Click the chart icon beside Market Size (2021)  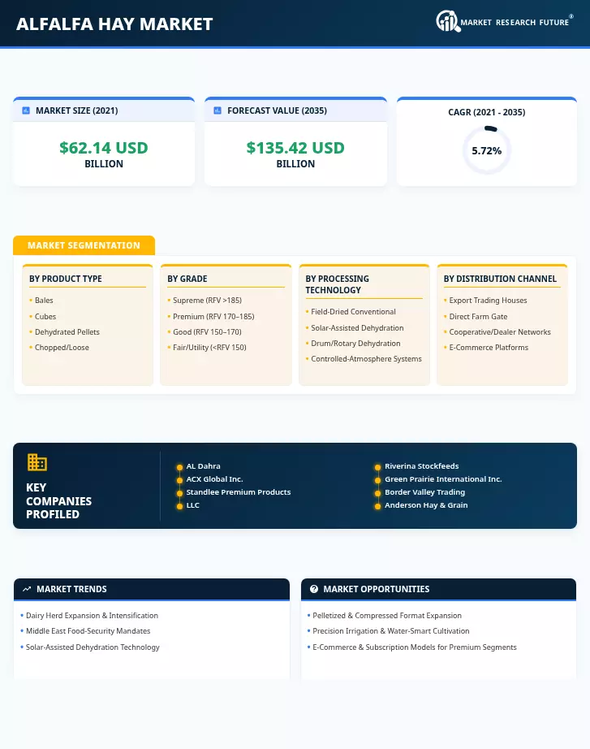[26, 110]
